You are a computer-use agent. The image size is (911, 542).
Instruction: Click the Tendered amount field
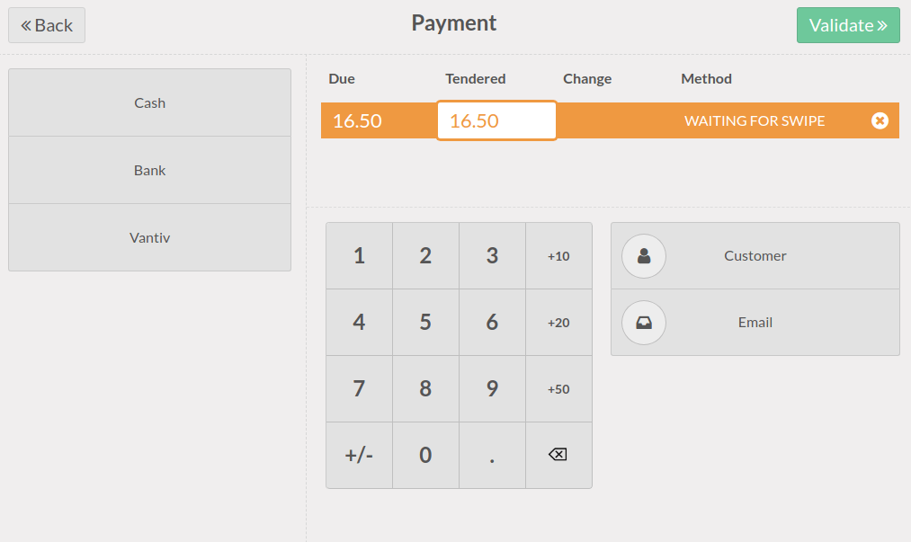[496, 120]
